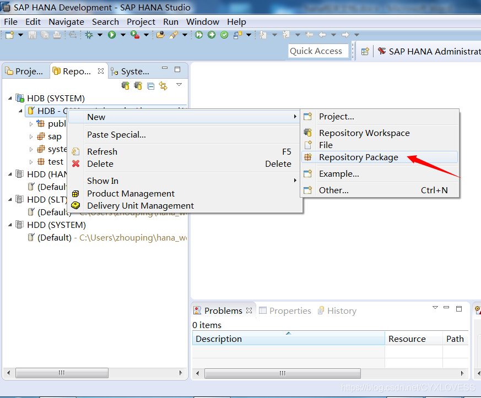Switch to the History tab

tap(337, 310)
